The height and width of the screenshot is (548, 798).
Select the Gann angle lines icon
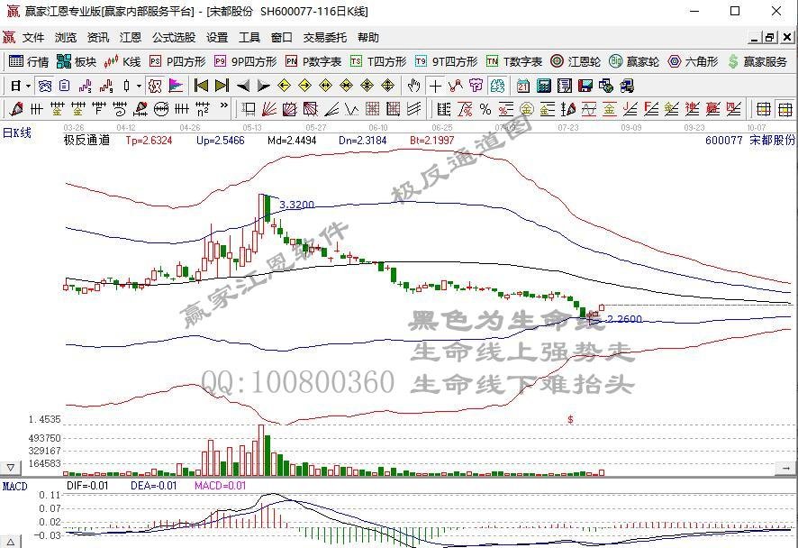point(331,109)
